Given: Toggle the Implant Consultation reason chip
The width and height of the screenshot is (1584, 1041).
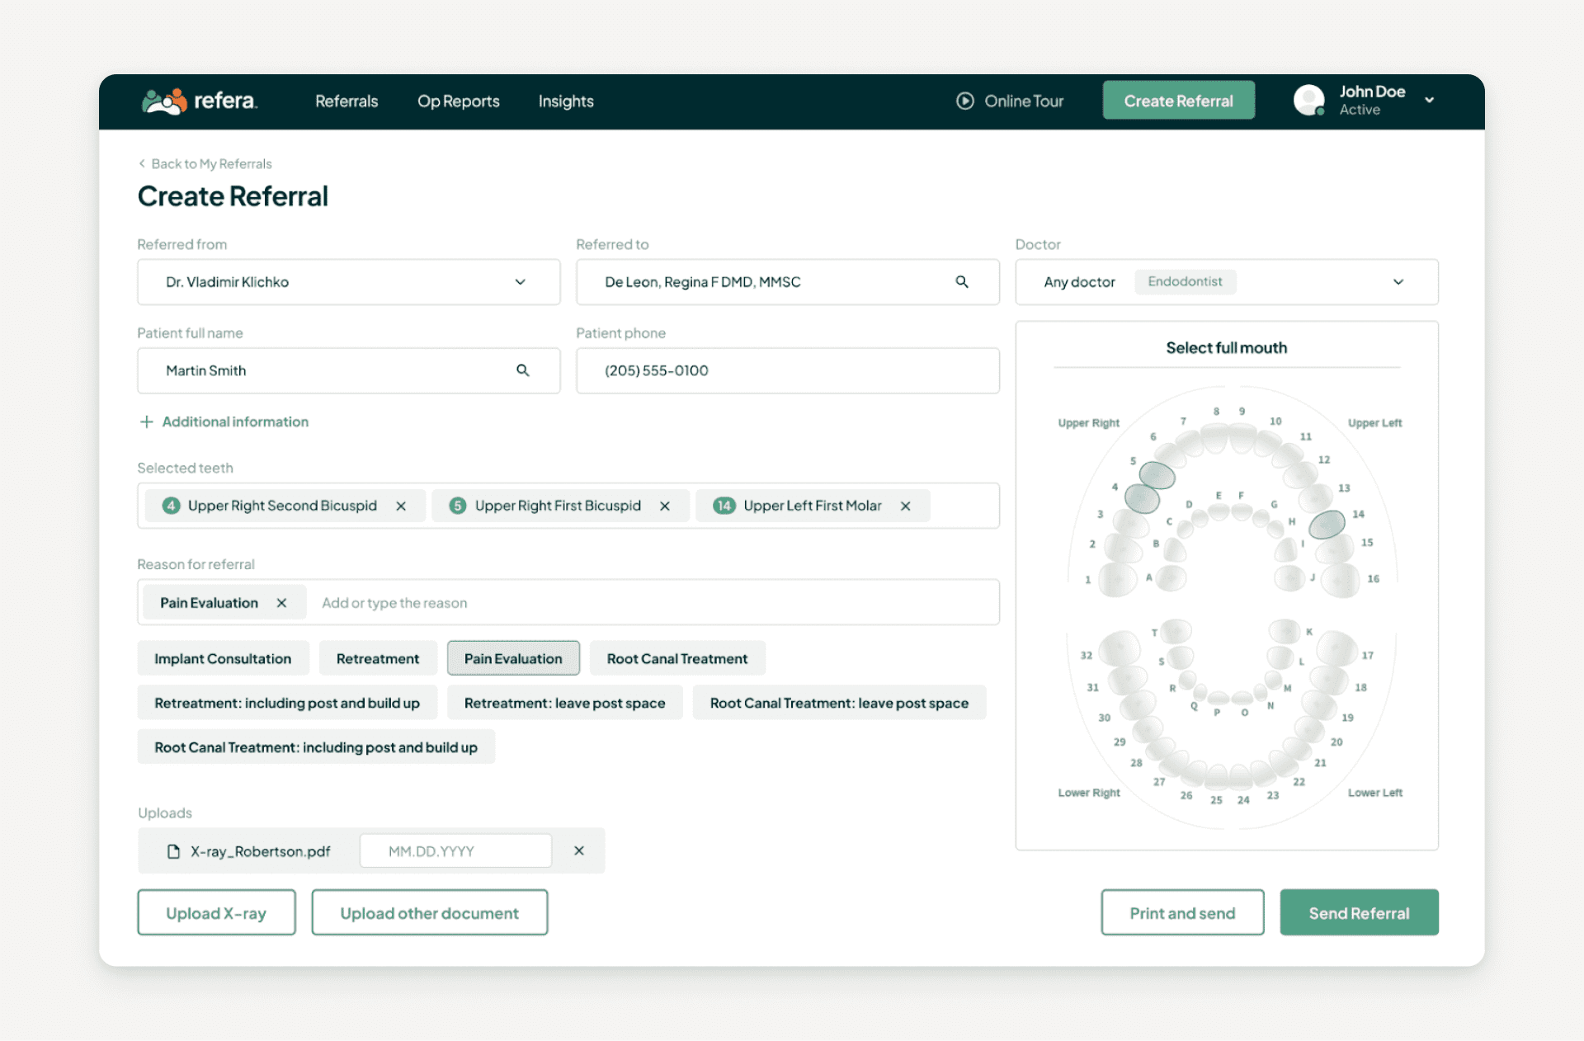Looking at the screenshot, I should 223,658.
